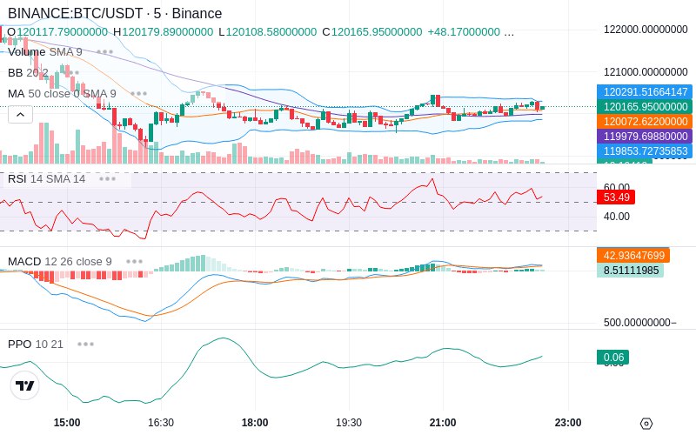Click the 500.00000000 MACD axis label
Viewport: 696px width, 435px height.
(639, 322)
